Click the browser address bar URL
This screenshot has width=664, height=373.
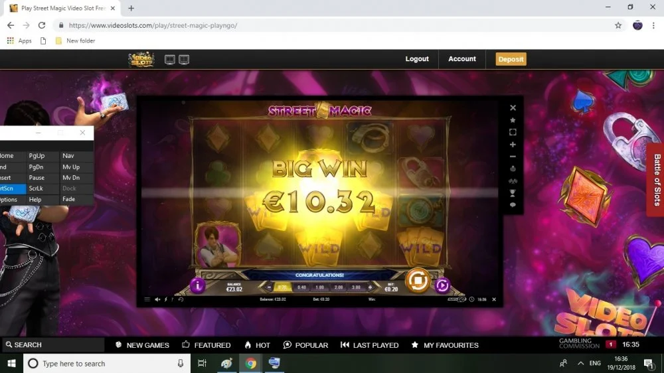pos(153,25)
